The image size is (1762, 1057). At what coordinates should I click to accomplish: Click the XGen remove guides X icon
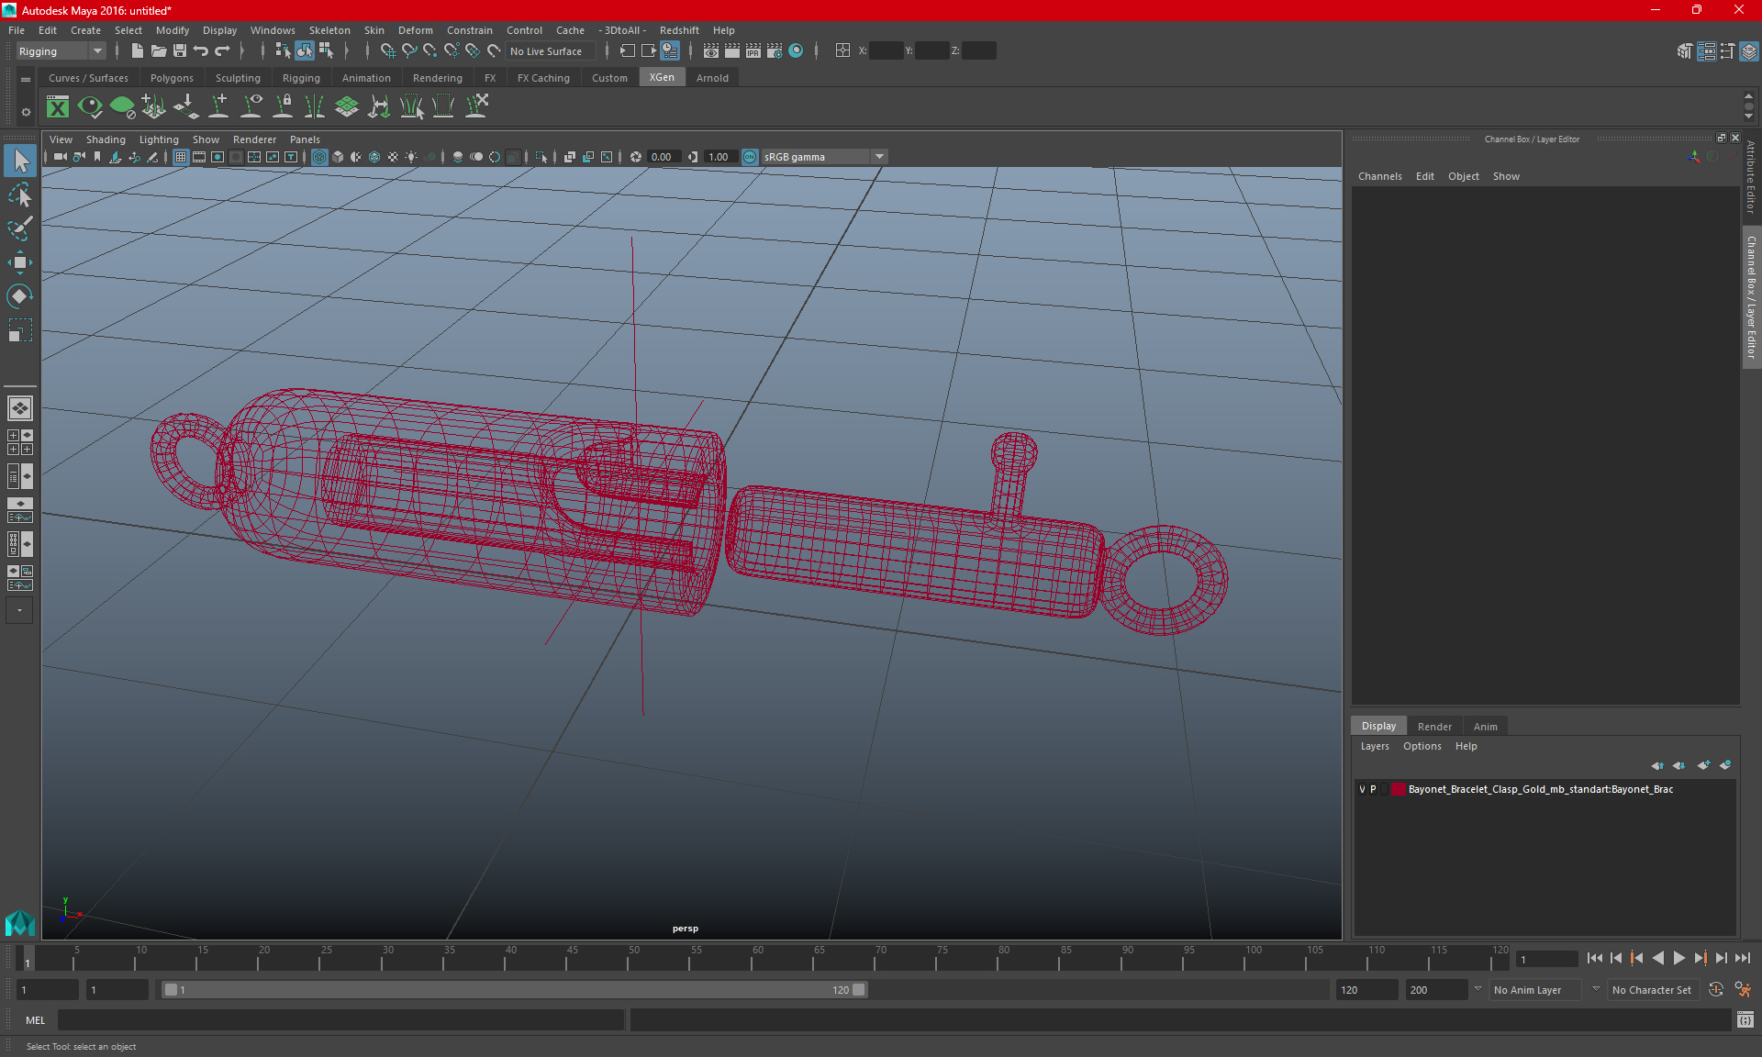pyautogui.click(x=476, y=107)
